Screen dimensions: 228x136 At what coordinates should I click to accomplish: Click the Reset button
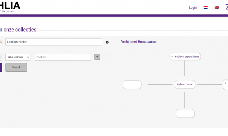coord(16,67)
